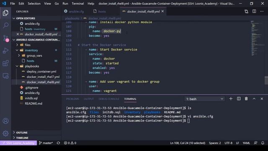
Task: Open the feedback icon in status bar
Action: point(255,143)
